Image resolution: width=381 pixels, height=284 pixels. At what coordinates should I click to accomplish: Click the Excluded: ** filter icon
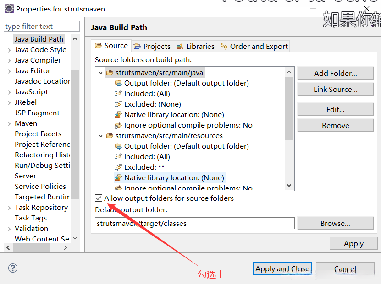click(118, 167)
